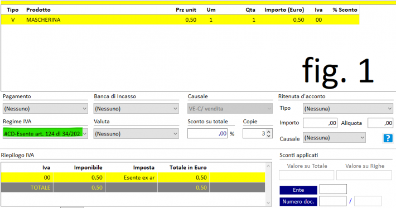Screen dimensions: 396x208
Task: Expand the Regime IVA dropdown
Action: pyautogui.click(x=46, y=133)
